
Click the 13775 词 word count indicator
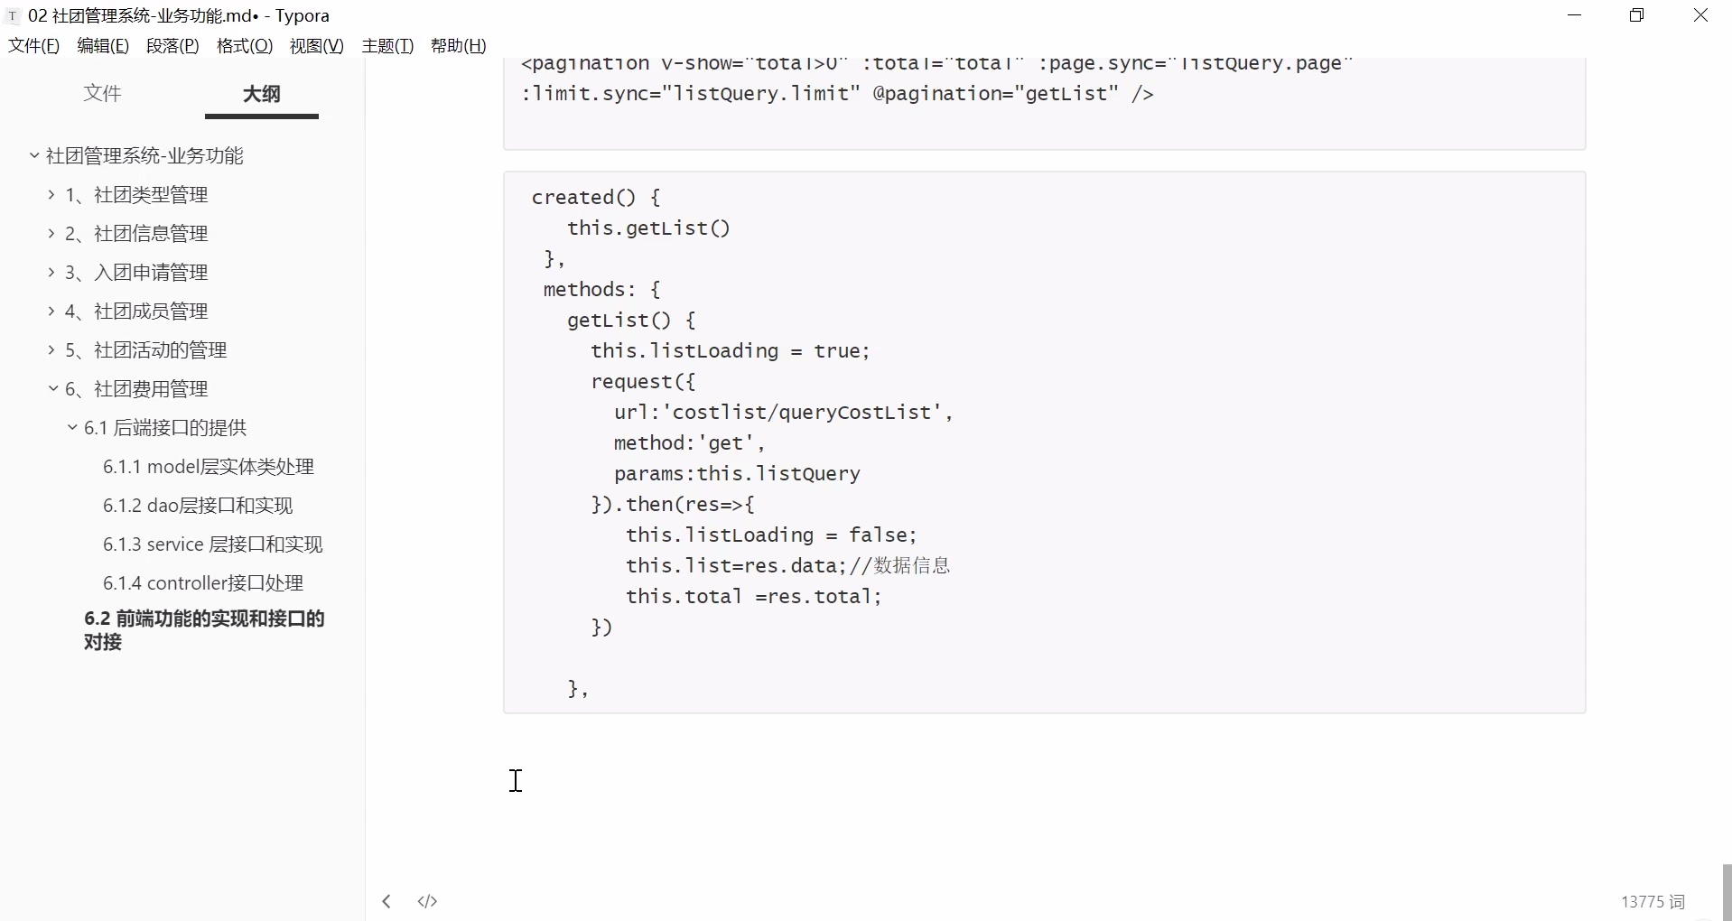click(1653, 901)
